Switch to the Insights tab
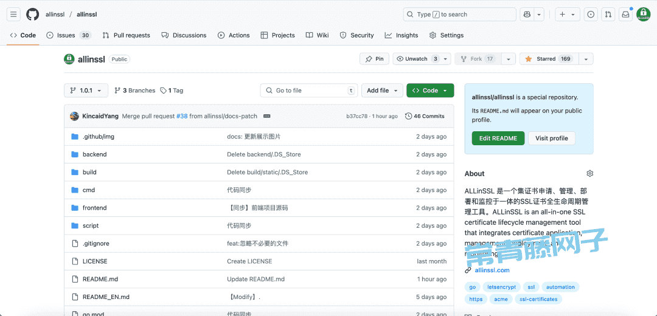Viewport: 657px width, 316px height. coord(401,35)
